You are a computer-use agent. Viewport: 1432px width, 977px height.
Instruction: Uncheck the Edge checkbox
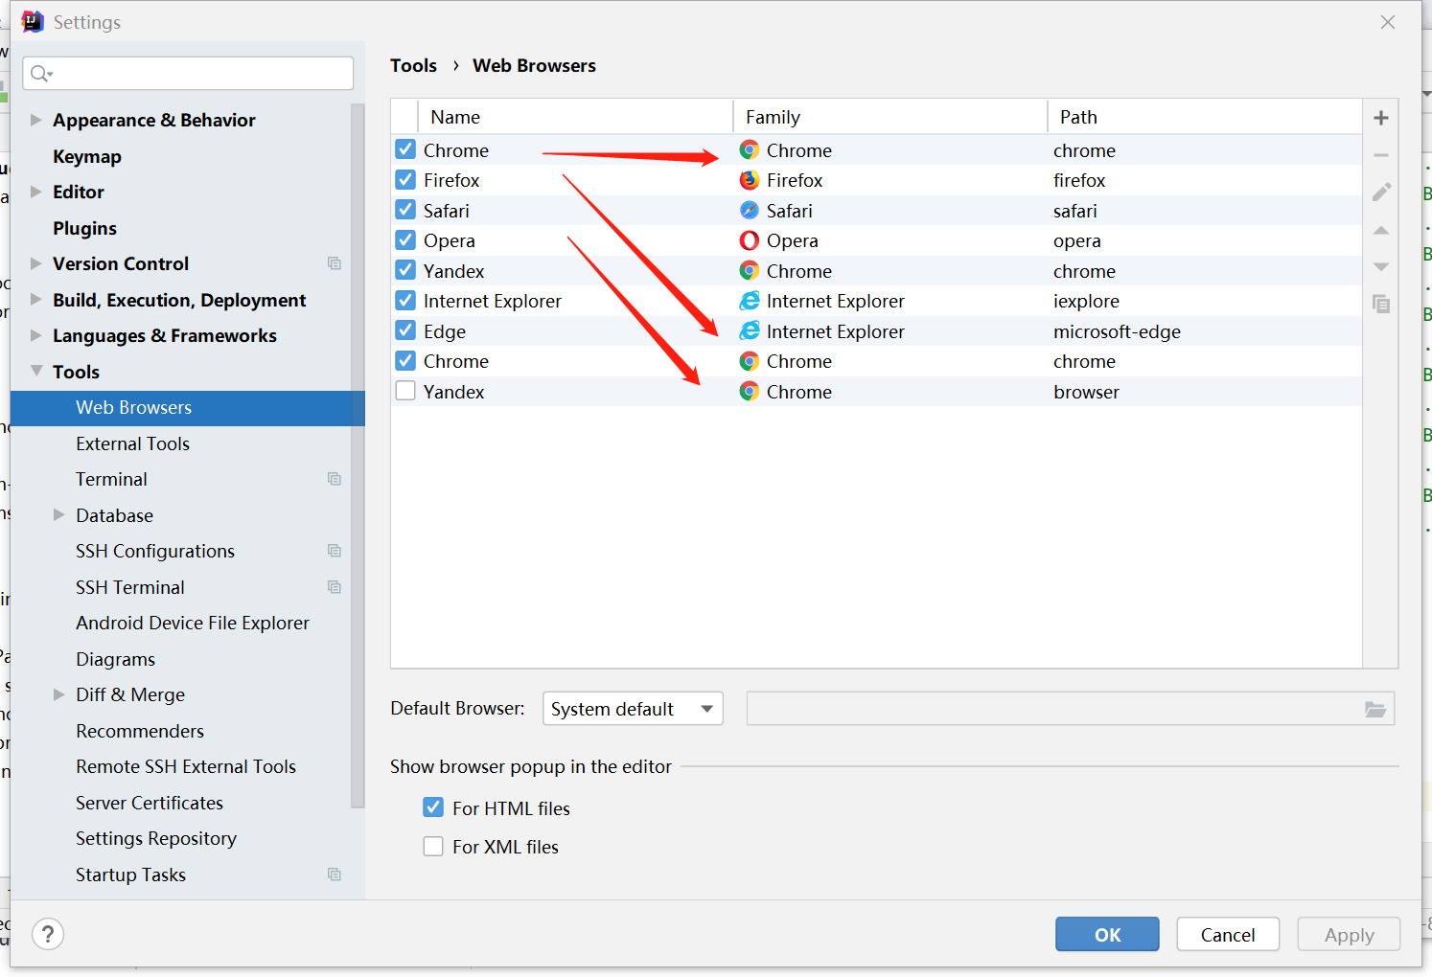[405, 330]
